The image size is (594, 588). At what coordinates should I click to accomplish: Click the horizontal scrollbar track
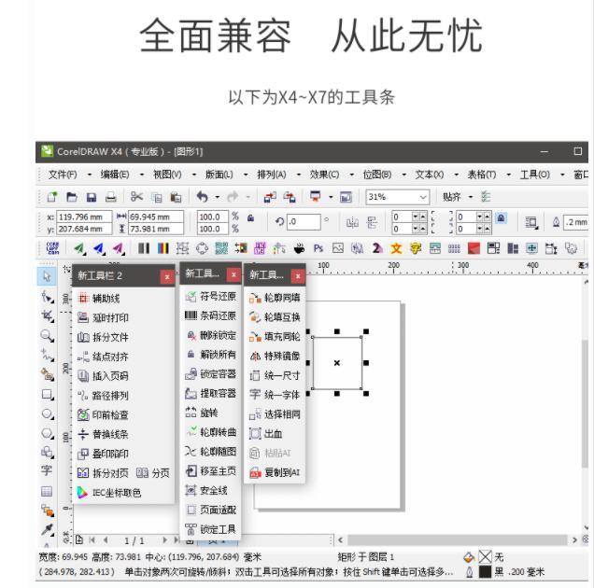click(x=458, y=539)
